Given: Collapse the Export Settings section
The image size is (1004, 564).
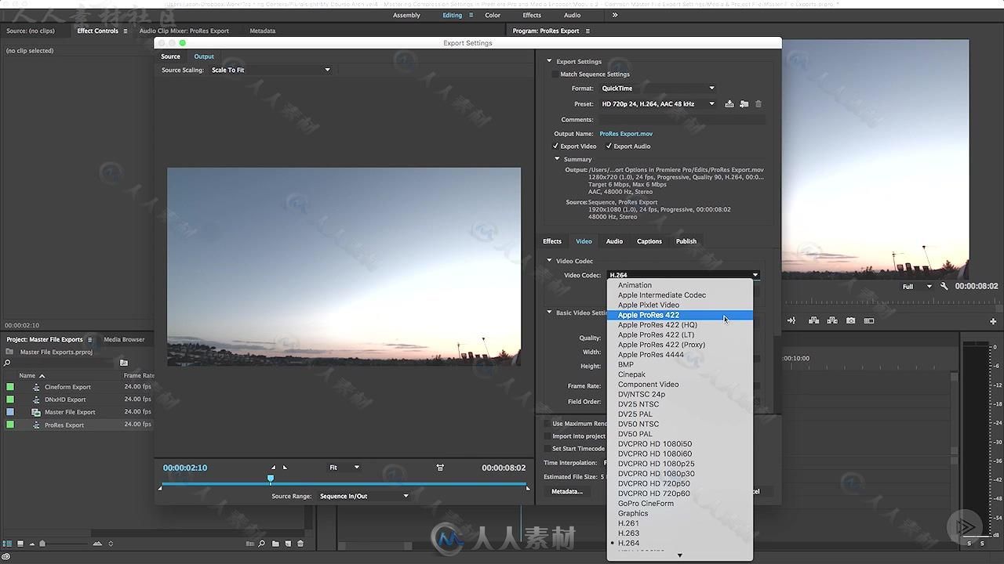Looking at the screenshot, I should (x=550, y=62).
